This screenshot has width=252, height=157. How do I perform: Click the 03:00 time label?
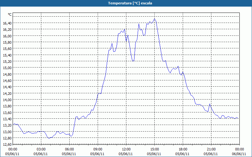41,149
